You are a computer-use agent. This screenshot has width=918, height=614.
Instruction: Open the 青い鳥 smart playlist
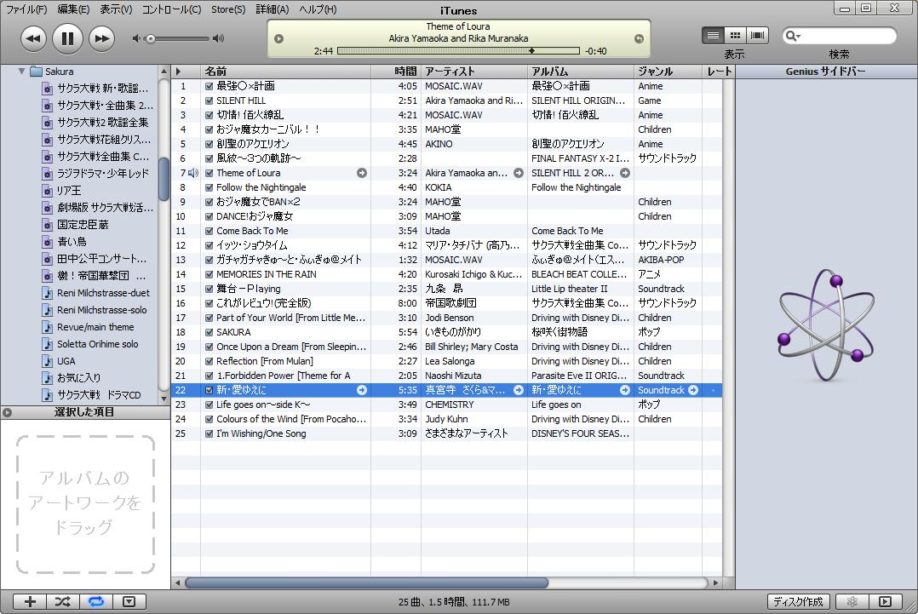click(72, 242)
